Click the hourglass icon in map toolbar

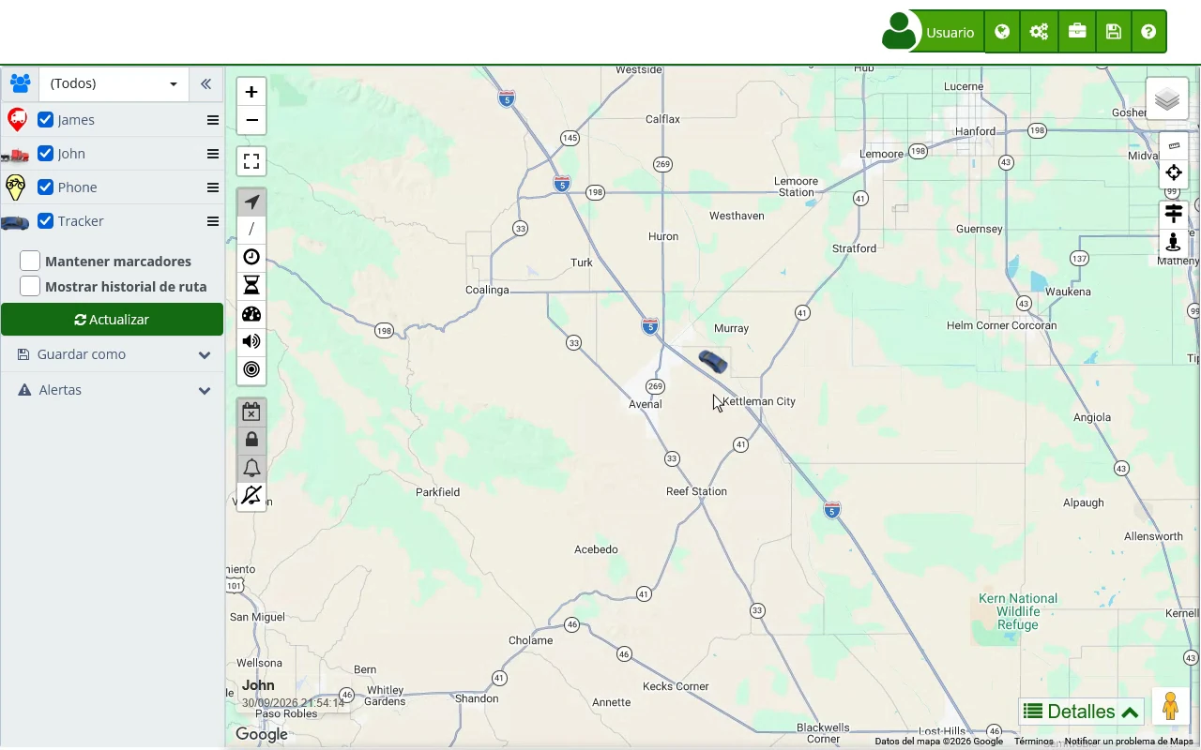[251, 286]
